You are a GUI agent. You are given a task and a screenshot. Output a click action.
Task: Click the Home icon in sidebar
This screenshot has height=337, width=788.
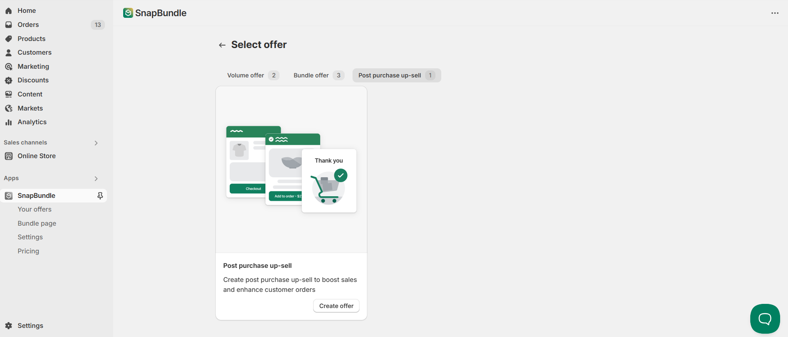[x=9, y=11]
